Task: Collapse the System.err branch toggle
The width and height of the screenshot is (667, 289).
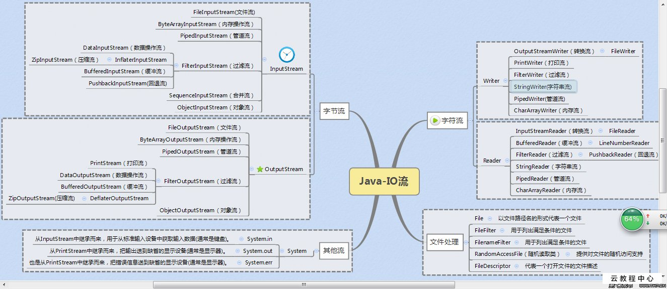Action: tap(239, 263)
